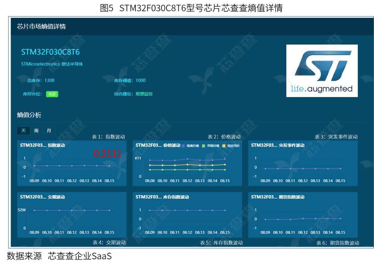Click STMicroelectronics-意法半导体 manufacturer name

tap(52, 64)
